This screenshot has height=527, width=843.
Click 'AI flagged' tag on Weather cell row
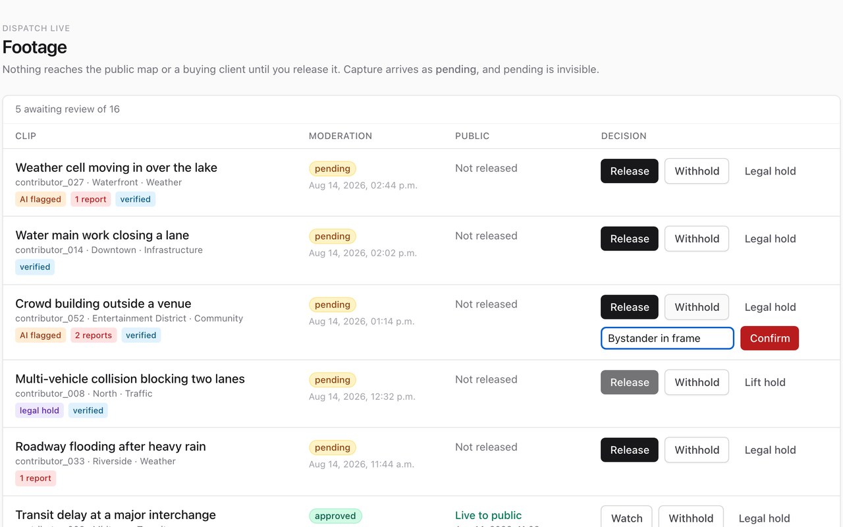coord(40,199)
